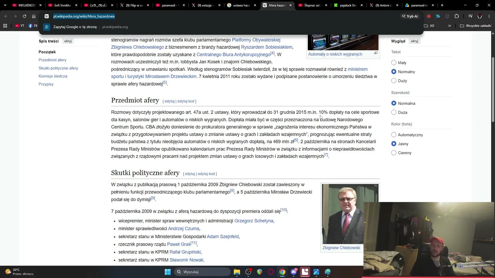Viewport: 495px width, 278px height.
Task: Select Normalny text size
Action: (394, 71)
